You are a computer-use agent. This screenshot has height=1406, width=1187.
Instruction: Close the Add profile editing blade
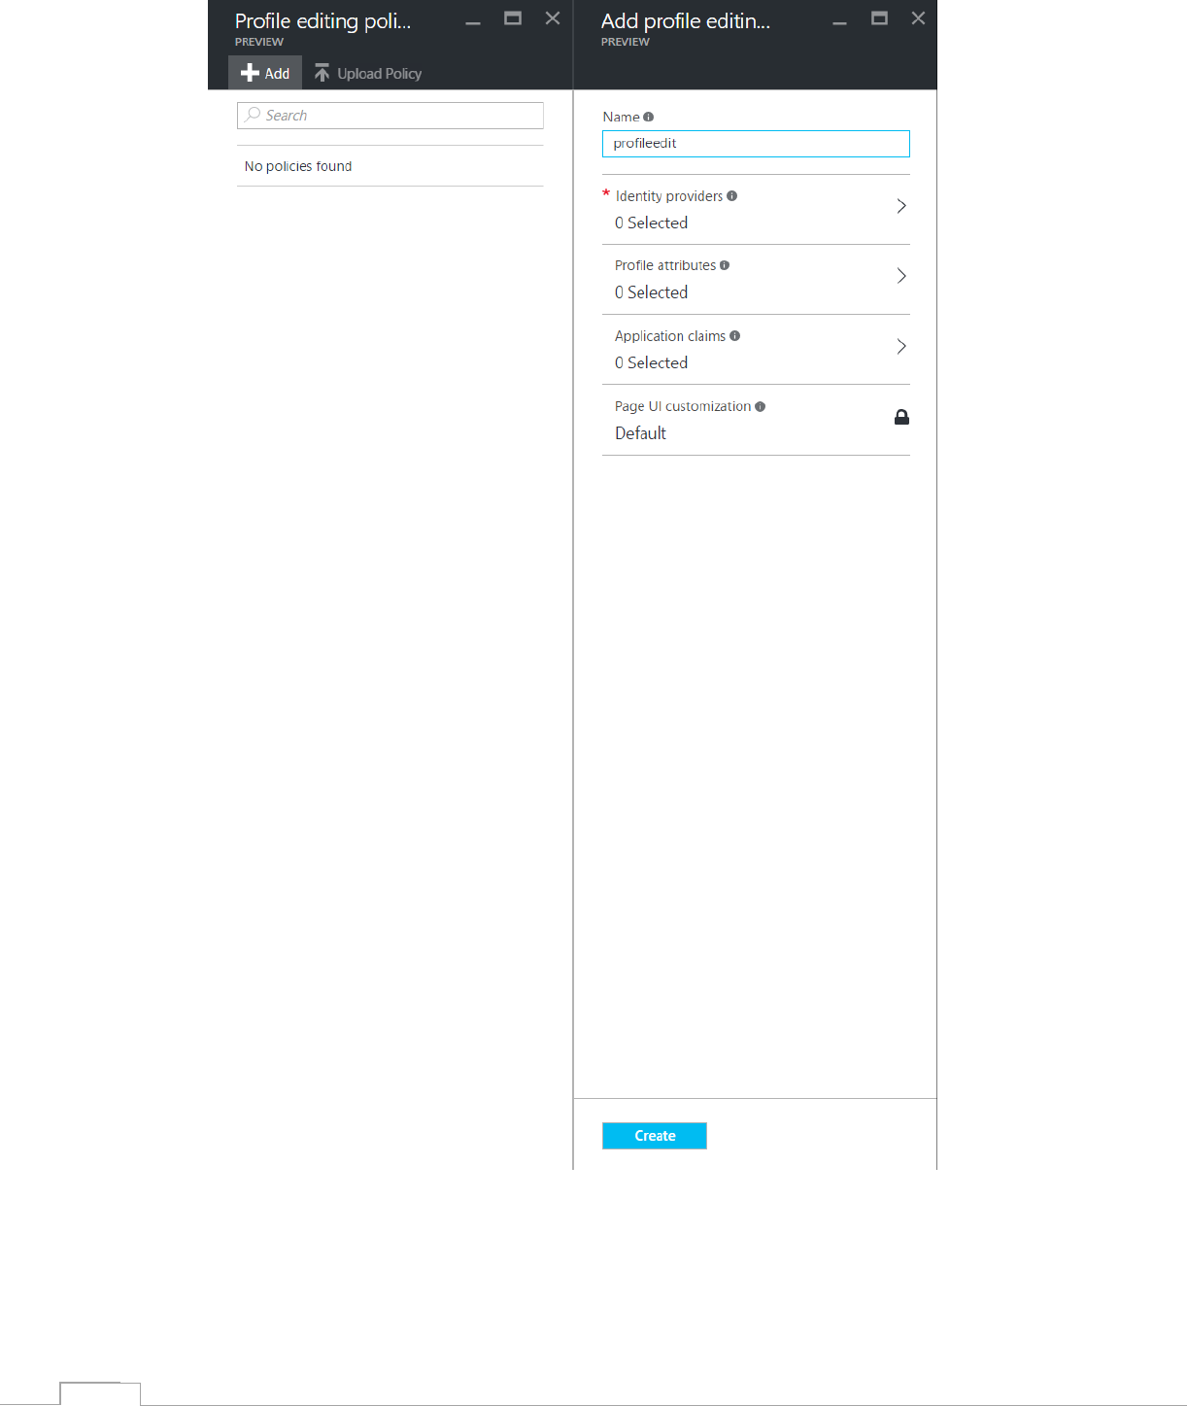(x=918, y=18)
